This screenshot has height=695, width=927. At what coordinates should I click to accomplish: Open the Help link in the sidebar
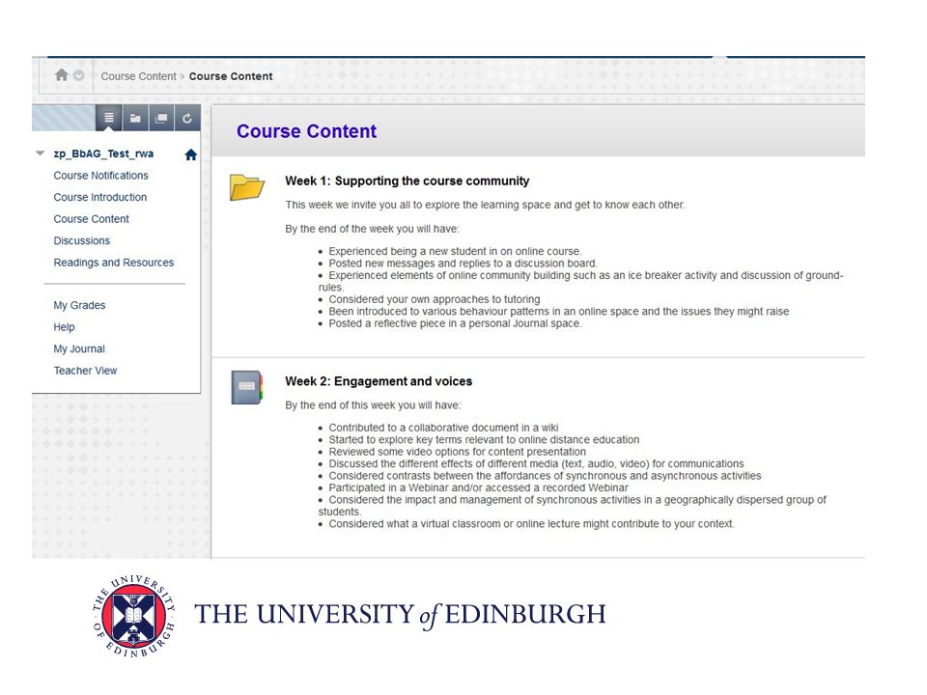tap(64, 327)
